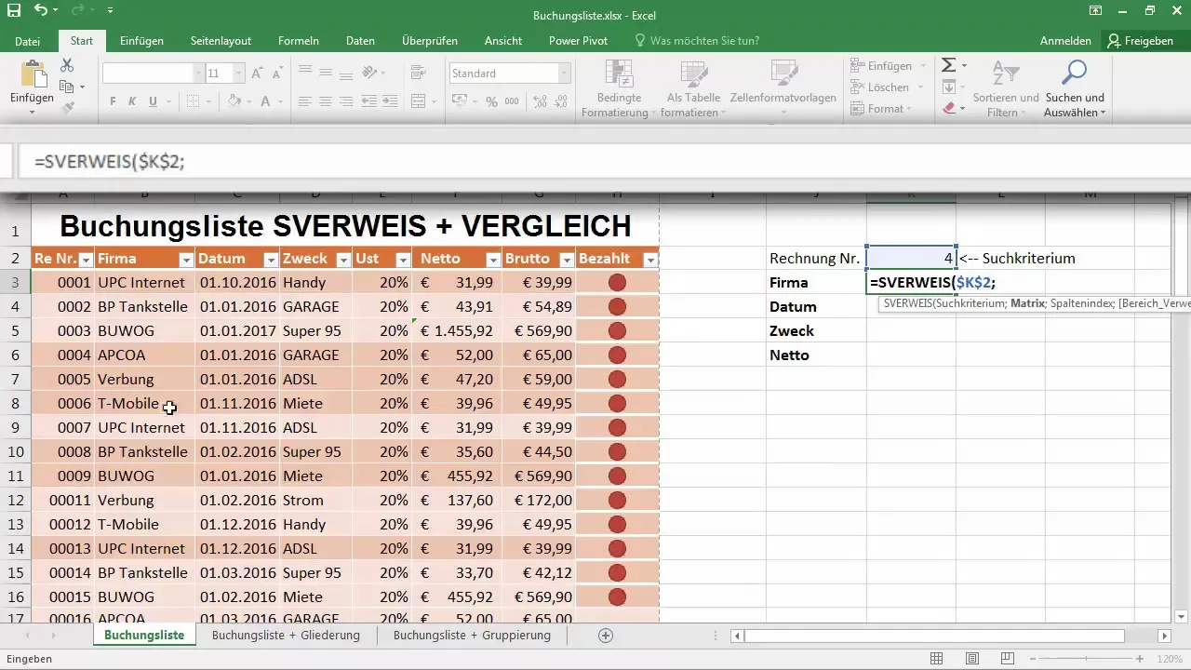Align cell text left
This screenshot has height=670, width=1191.
[306, 101]
